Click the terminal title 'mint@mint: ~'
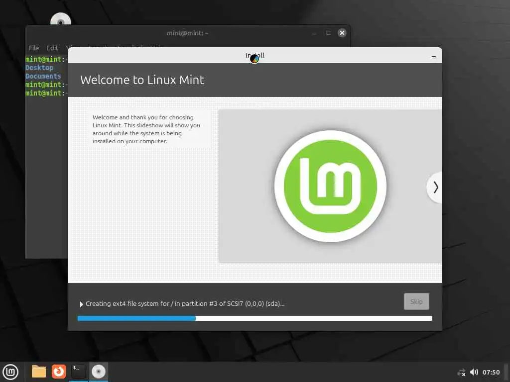 (x=187, y=33)
